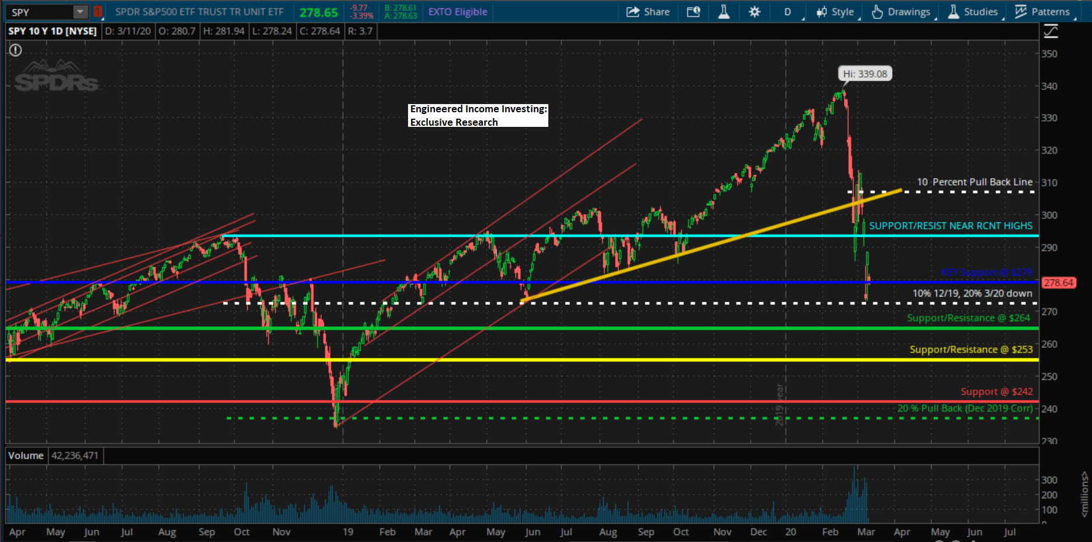Screen dimensions: 1092x542
Task: Click the last price 278.65
Action: 319,12
